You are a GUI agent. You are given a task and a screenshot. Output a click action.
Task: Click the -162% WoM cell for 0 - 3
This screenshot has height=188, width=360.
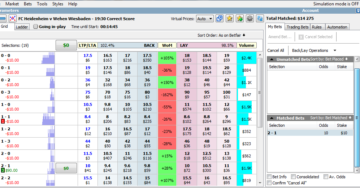167,95
